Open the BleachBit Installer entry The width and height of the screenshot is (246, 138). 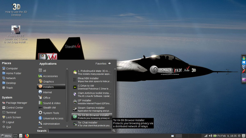pos(92,80)
